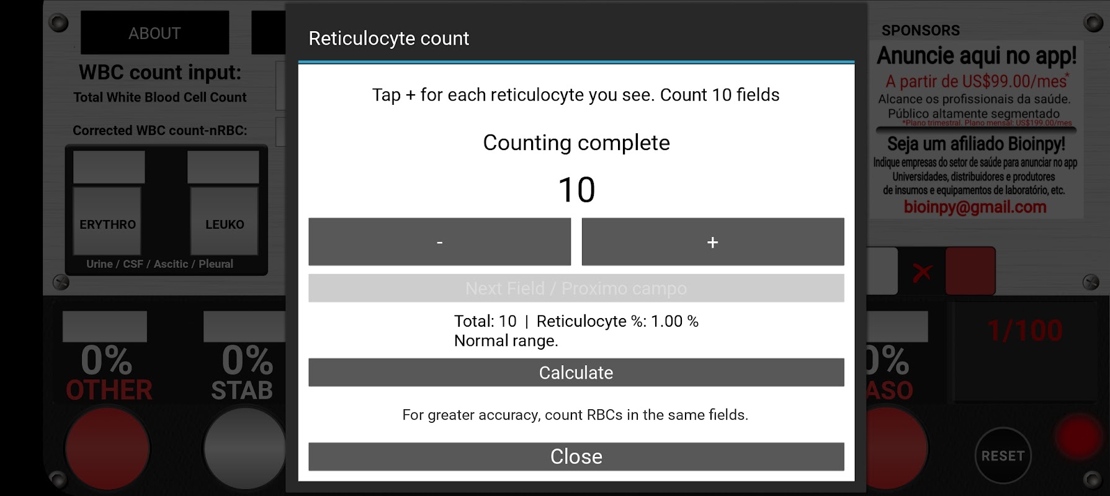Close the Reticulocyte count dialog
Viewport: 1110px width, 496px height.
[576, 456]
